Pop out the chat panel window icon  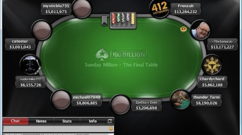coord(110,121)
